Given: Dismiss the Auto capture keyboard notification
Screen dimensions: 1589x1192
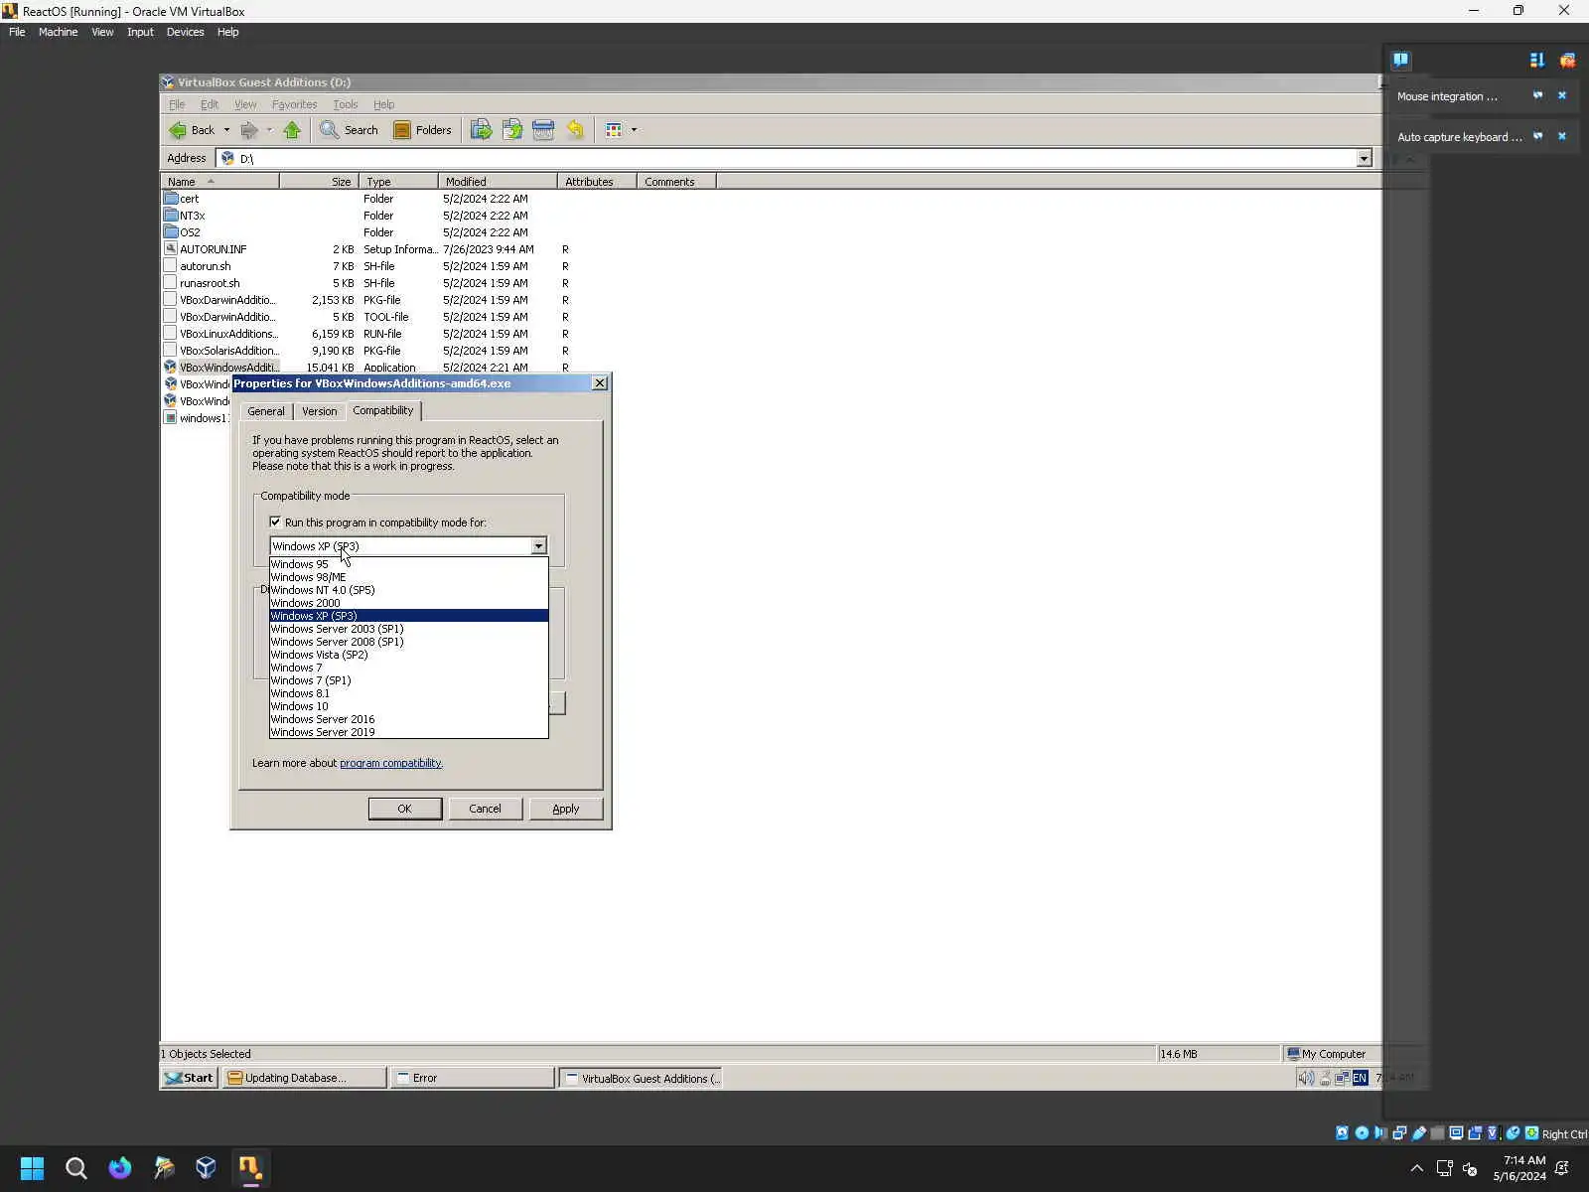Looking at the screenshot, I should pos(1561,136).
